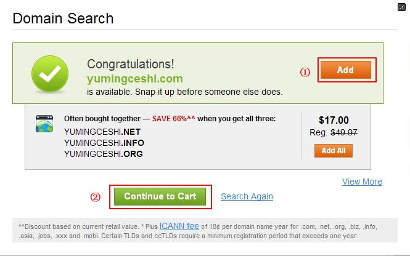Viewport: 410px width, 256px height.
Task: Add yumingceshi.com with the orange Add button
Action: pyautogui.click(x=345, y=70)
